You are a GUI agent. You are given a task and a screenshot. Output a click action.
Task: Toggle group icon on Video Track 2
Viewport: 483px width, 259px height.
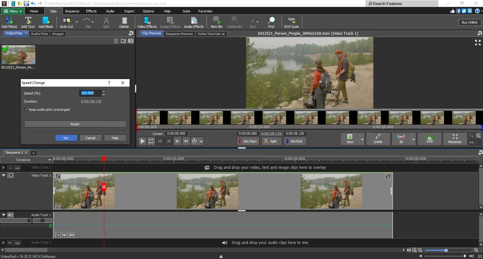17,167
